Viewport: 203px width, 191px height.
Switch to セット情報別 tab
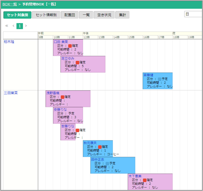(46, 15)
